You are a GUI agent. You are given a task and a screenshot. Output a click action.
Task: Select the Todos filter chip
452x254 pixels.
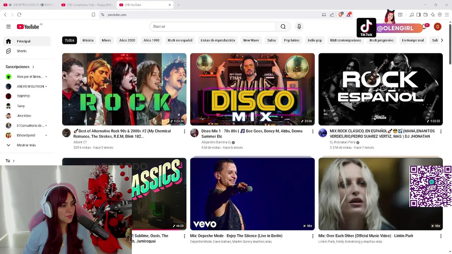pyautogui.click(x=70, y=40)
